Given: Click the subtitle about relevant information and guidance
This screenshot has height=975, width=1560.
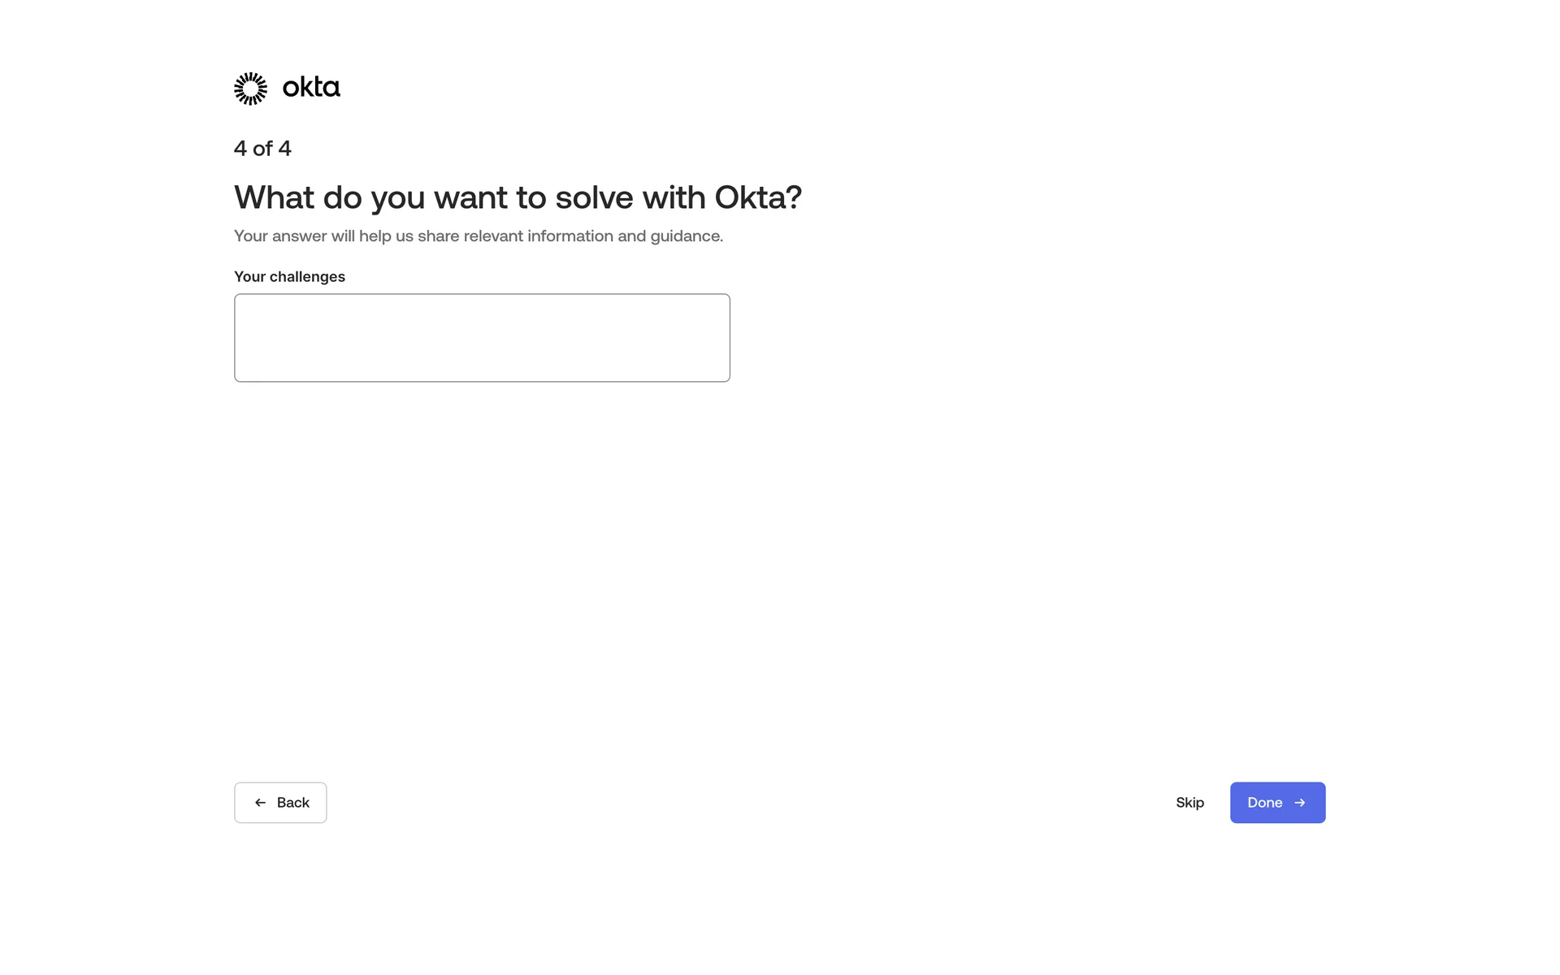Looking at the screenshot, I should coord(479,236).
